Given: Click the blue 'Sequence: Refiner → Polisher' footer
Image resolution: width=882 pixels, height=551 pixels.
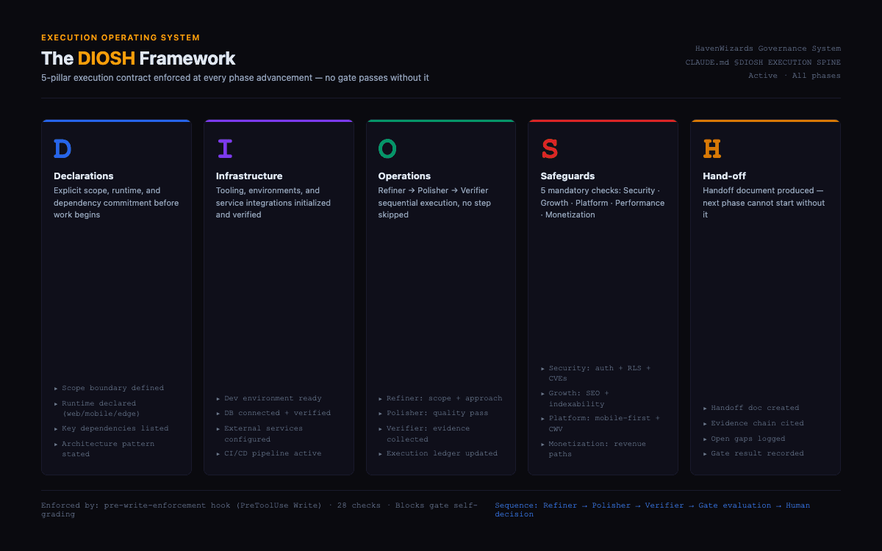Looking at the screenshot, I should (653, 510).
